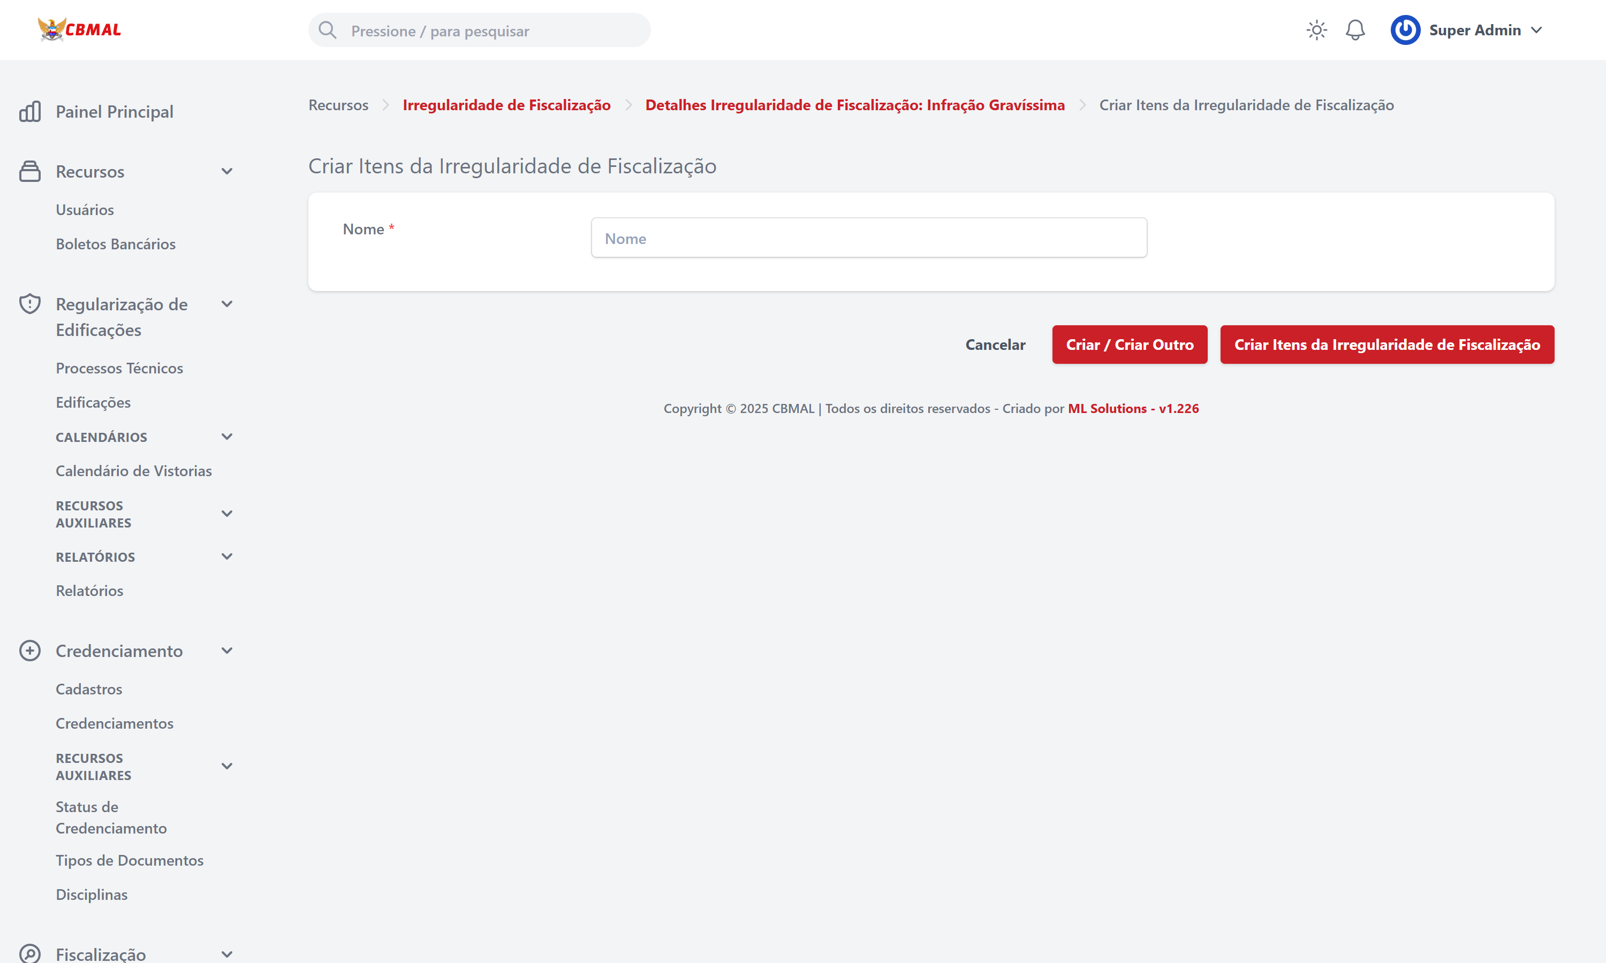Image resolution: width=1606 pixels, height=963 pixels.
Task: Click the Credenciamento plus-circle icon
Action: pos(30,651)
